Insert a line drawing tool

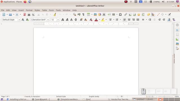pos(158,14)
